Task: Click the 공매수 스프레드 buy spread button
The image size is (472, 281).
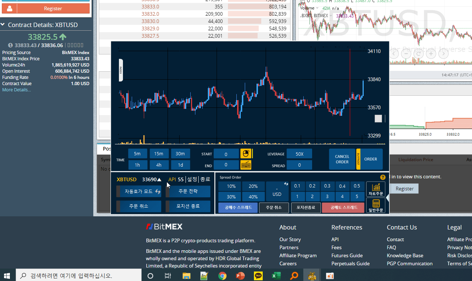Action: pyautogui.click(x=238, y=208)
